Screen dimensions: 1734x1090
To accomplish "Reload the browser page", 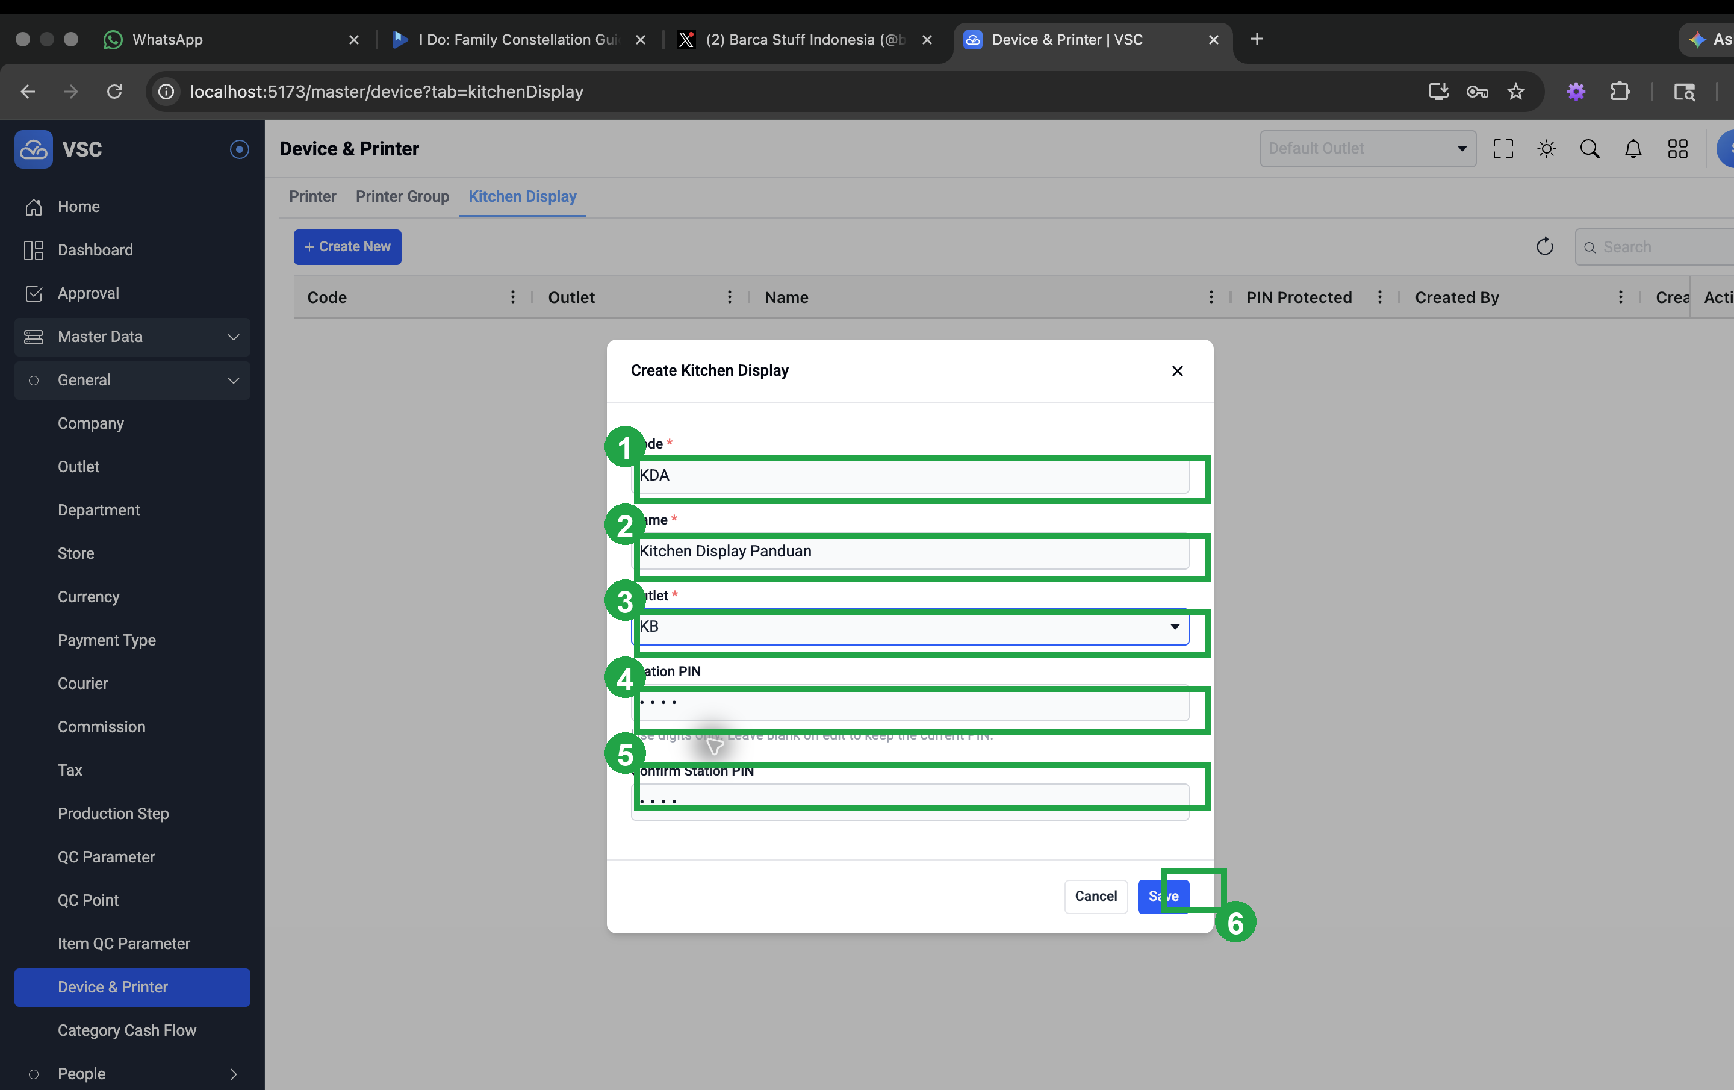I will [114, 92].
